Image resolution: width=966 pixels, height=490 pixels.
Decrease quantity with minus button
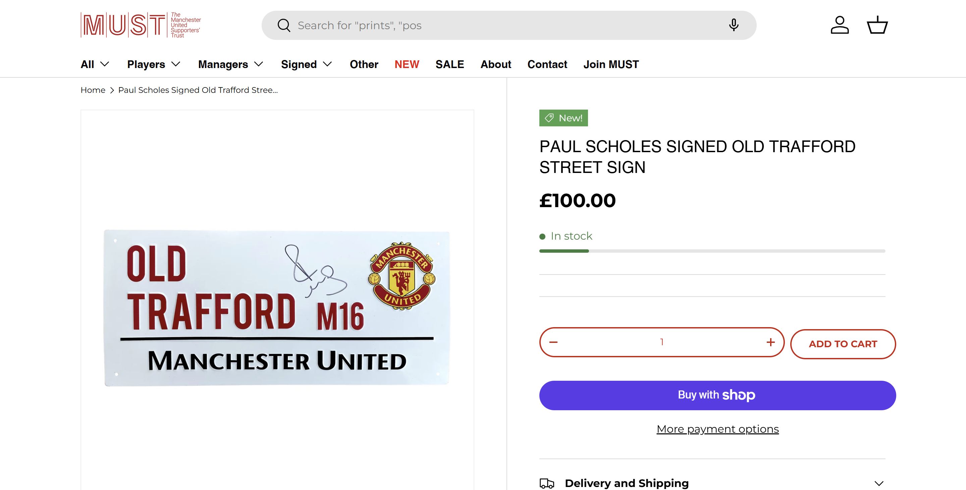point(553,342)
